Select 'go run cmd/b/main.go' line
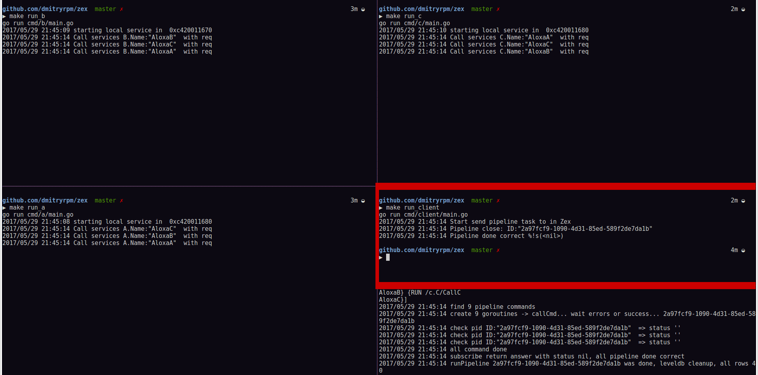 point(38,23)
